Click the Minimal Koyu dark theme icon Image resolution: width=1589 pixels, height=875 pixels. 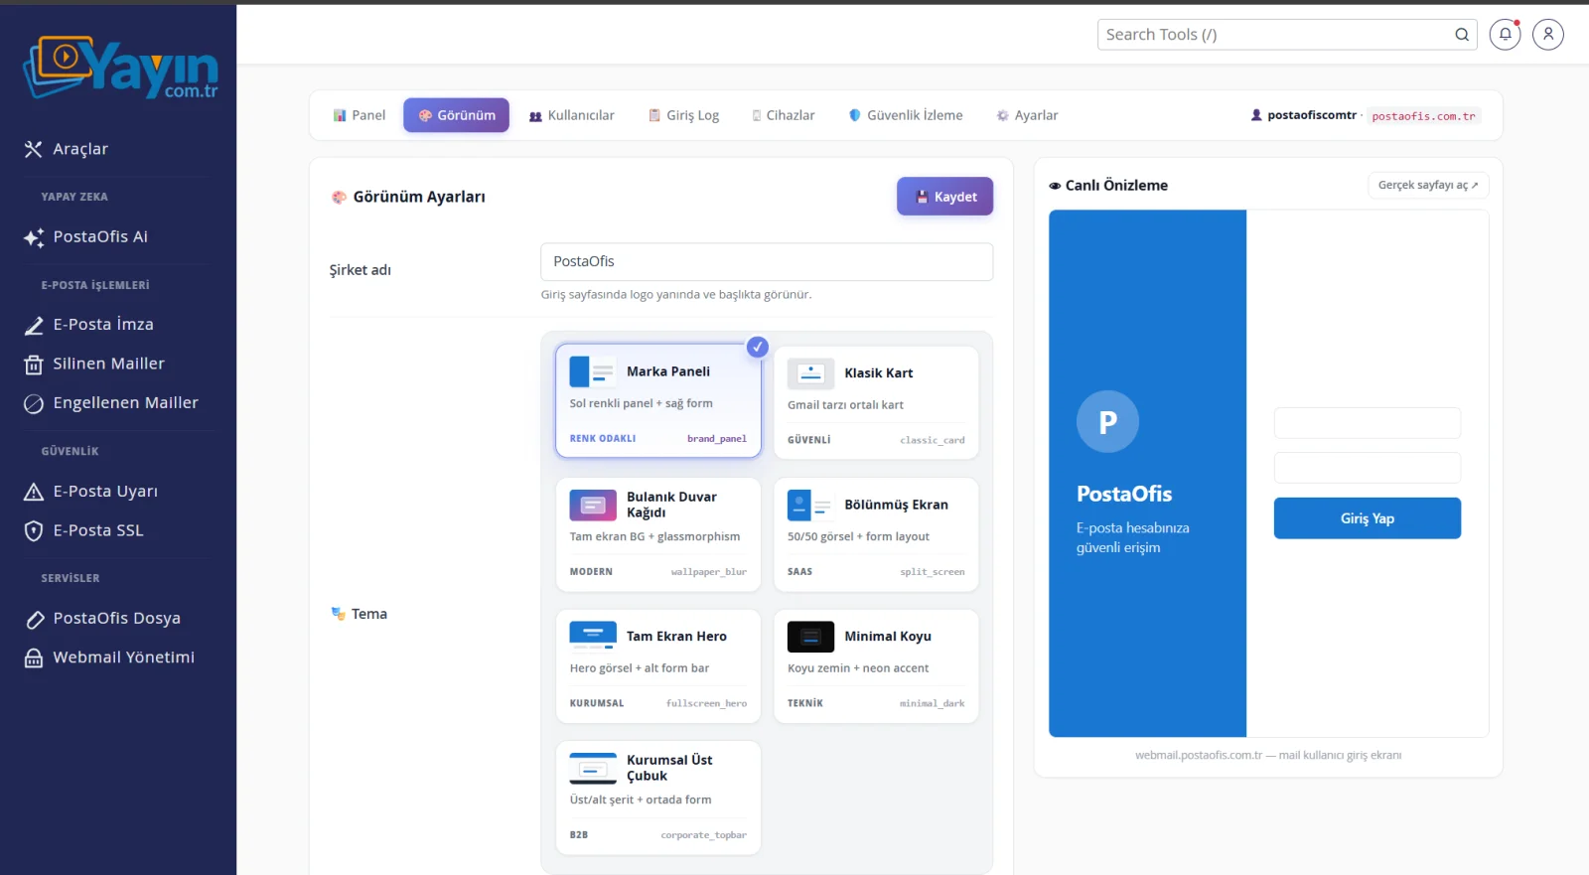point(810,637)
